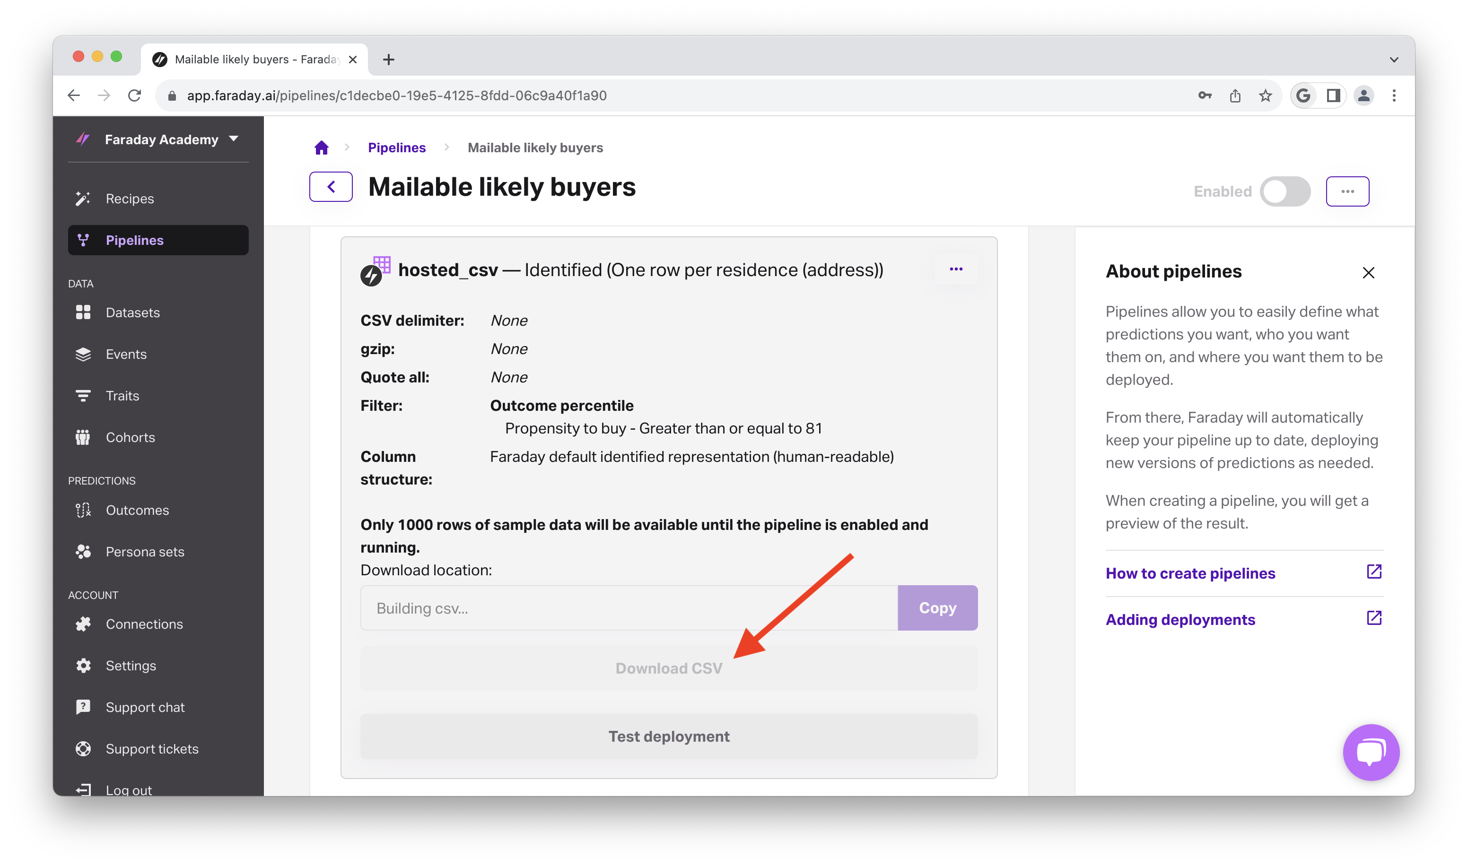The height and width of the screenshot is (866, 1468).
Task: Click the Copy download location button
Action: (x=937, y=608)
